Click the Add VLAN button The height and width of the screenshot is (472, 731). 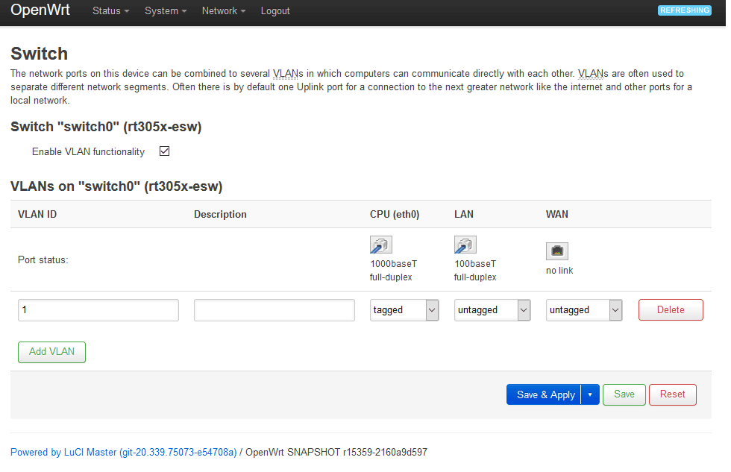[51, 352]
